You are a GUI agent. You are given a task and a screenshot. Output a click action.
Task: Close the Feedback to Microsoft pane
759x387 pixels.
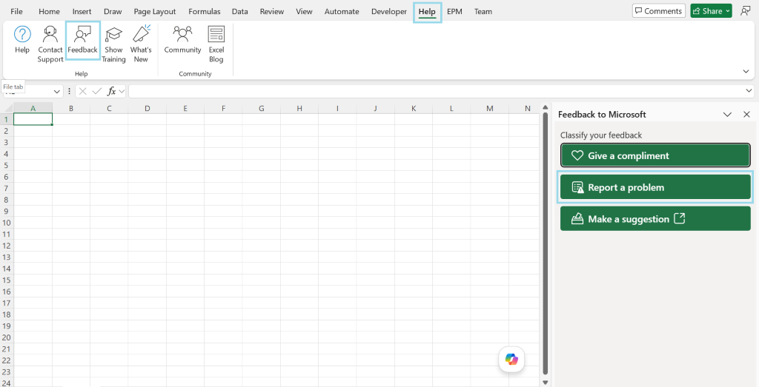coord(746,115)
